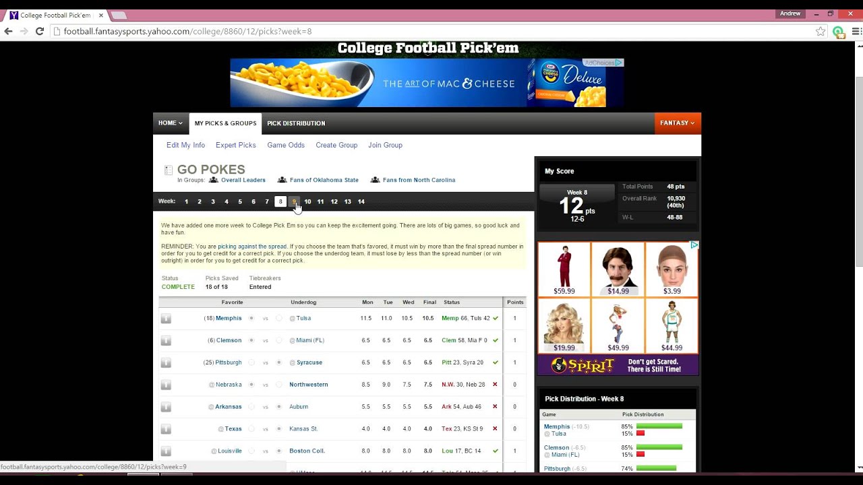The image size is (863, 485).
Task: Open the $59.99 red suit costume thumbnail
Action: coord(564,269)
